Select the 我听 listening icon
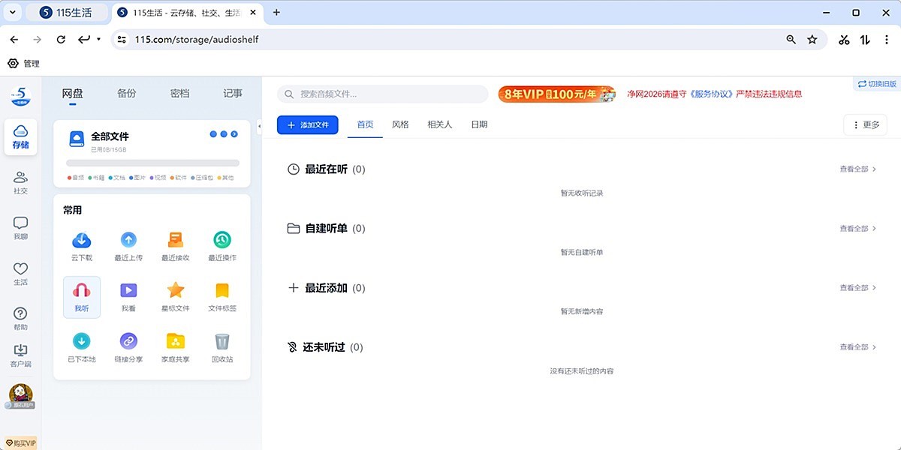901x450 pixels. coord(81,294)
